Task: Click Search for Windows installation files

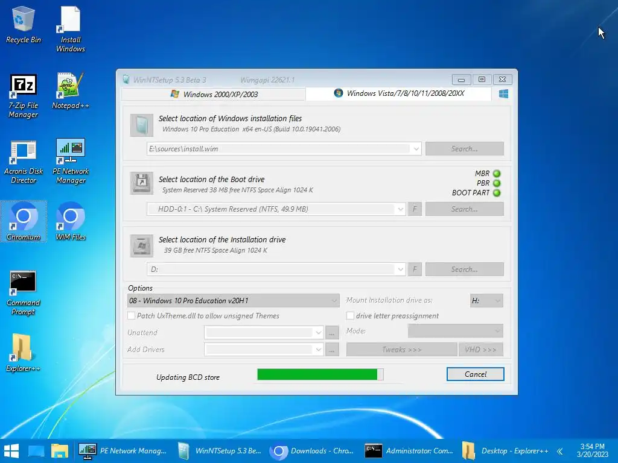Action: (x=464, y=149)
